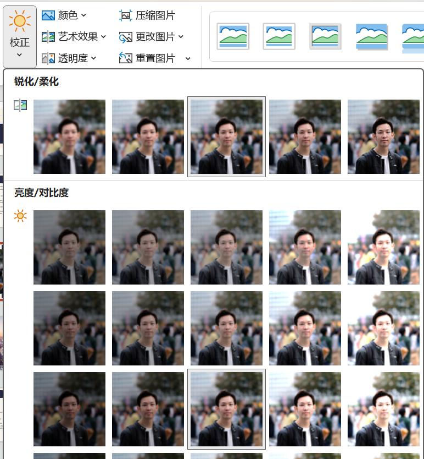
Task: Choose the third picture style with gray frame
Action: pos(325,36)
